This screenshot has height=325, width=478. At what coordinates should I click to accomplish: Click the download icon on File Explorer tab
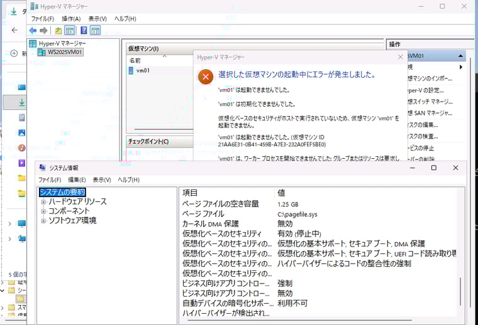[x=14, y=11]
